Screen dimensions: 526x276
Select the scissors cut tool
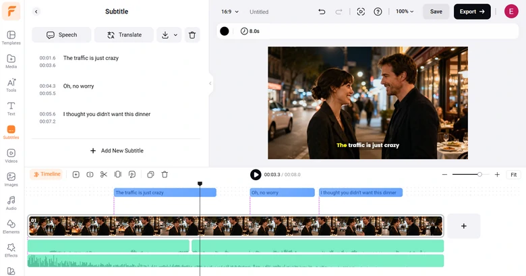click(104, 175)
